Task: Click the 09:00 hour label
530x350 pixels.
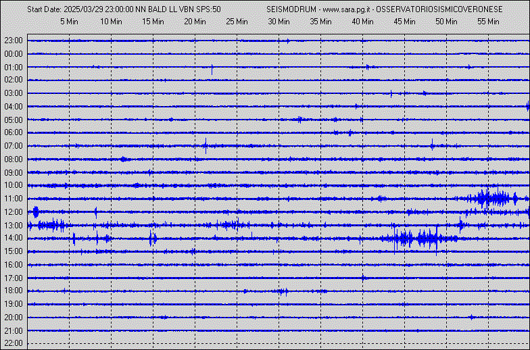Action: click(14, 173)
